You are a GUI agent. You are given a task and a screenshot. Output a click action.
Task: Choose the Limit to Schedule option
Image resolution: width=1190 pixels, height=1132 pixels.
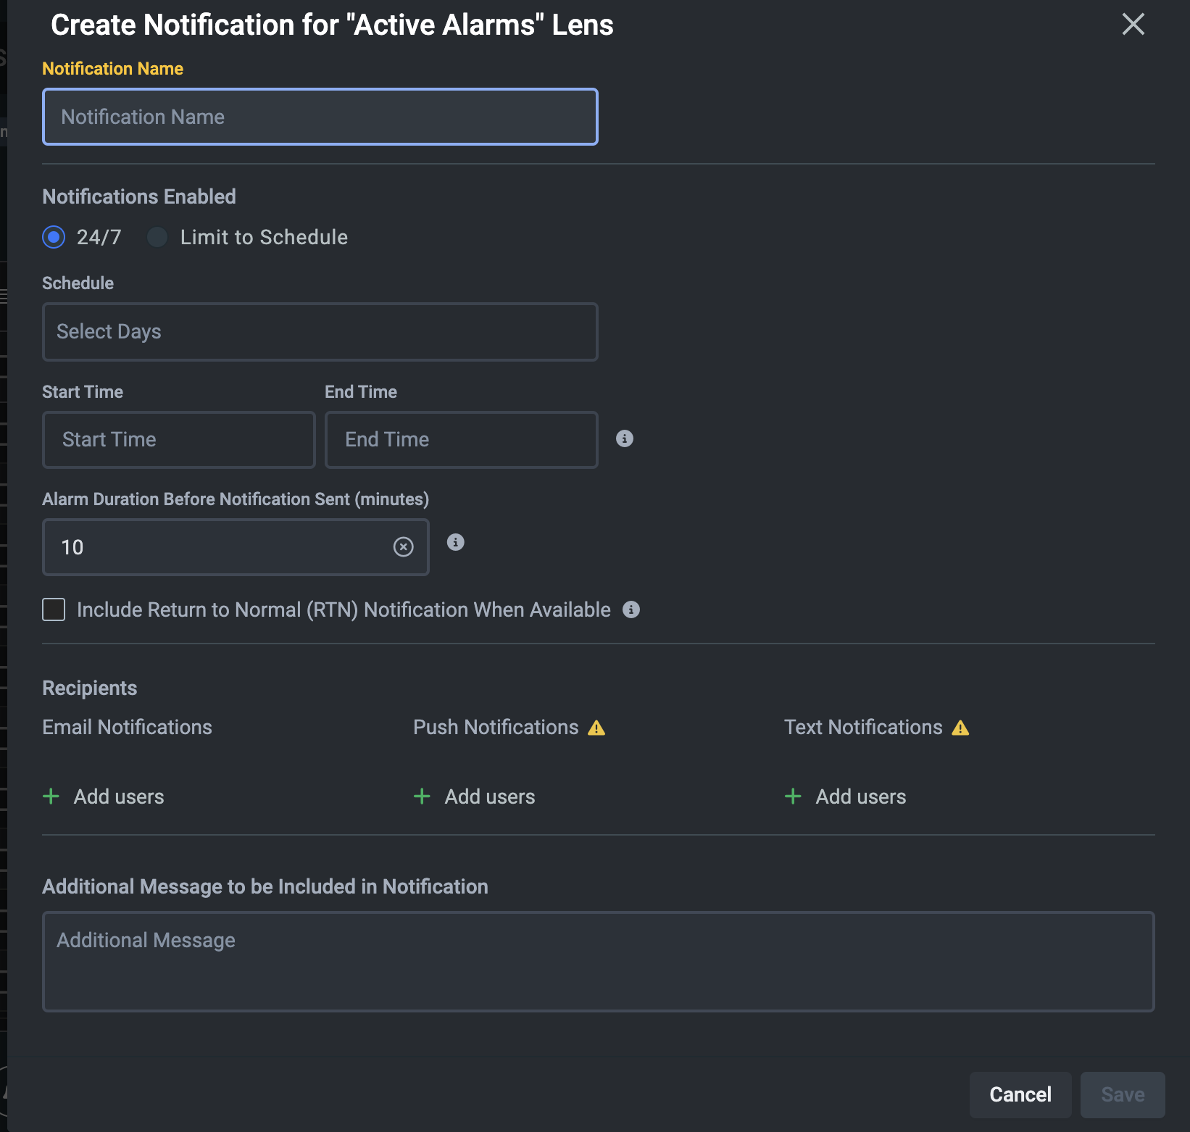pos(157,237)
